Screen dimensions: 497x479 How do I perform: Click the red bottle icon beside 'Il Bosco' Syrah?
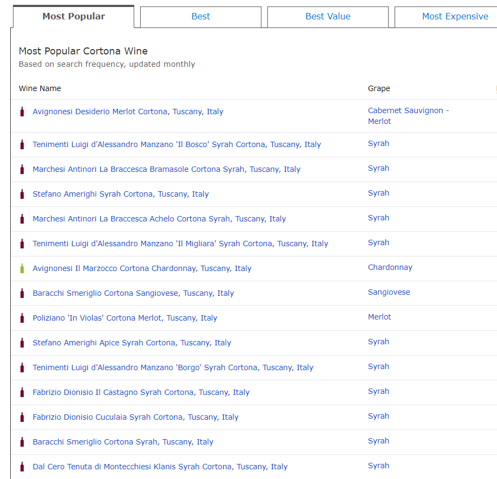pyautogui.click(x=22, y=144)
